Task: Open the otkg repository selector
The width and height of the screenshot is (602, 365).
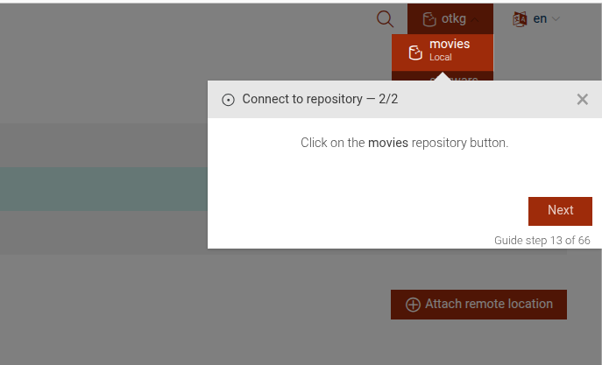Action: point(450,18)
